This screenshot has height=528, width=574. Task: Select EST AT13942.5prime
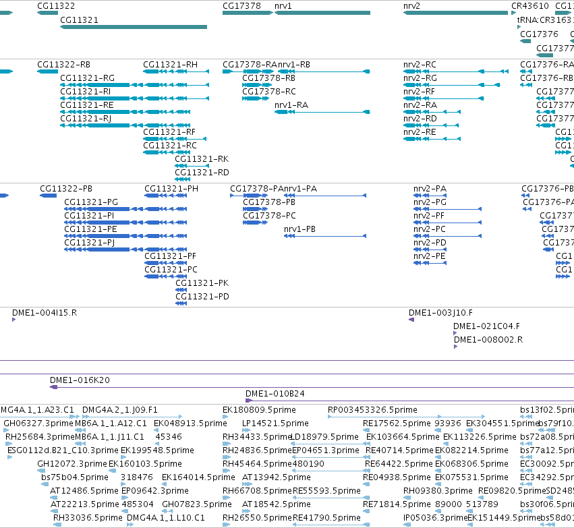(x=277, y=477)
